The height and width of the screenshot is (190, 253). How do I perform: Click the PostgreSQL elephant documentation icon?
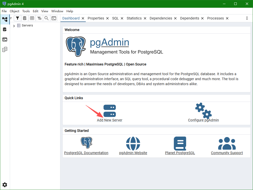click(x=86, y=143)
